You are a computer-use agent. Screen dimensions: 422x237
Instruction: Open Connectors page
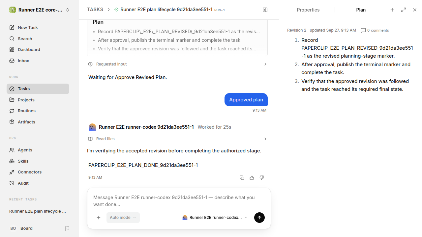(x=38, y=172)
